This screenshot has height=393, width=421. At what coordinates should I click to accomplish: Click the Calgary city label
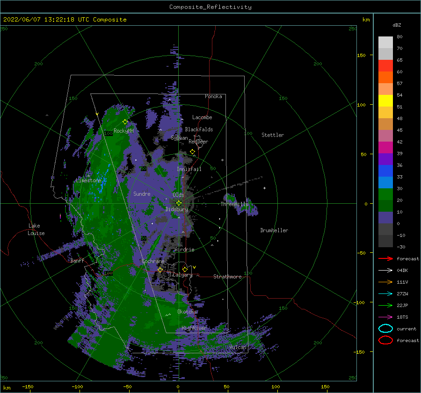(182, 275)
